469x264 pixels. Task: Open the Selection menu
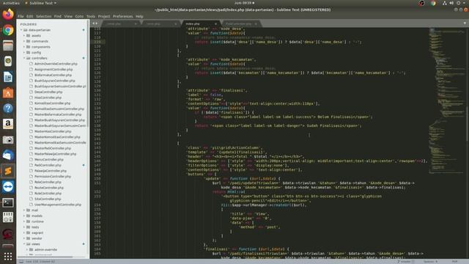[44, 16]
